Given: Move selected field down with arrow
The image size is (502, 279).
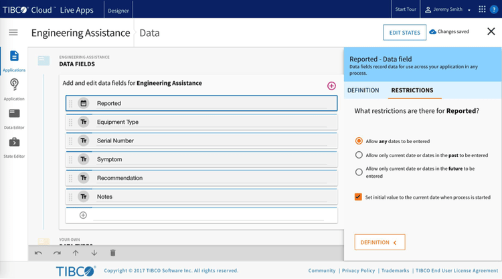Looking at the screenshot, I should pyautogui.click(x=94, y=253).
